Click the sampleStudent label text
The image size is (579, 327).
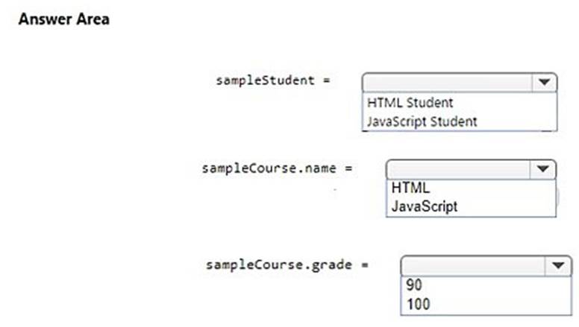click(265, 80)
